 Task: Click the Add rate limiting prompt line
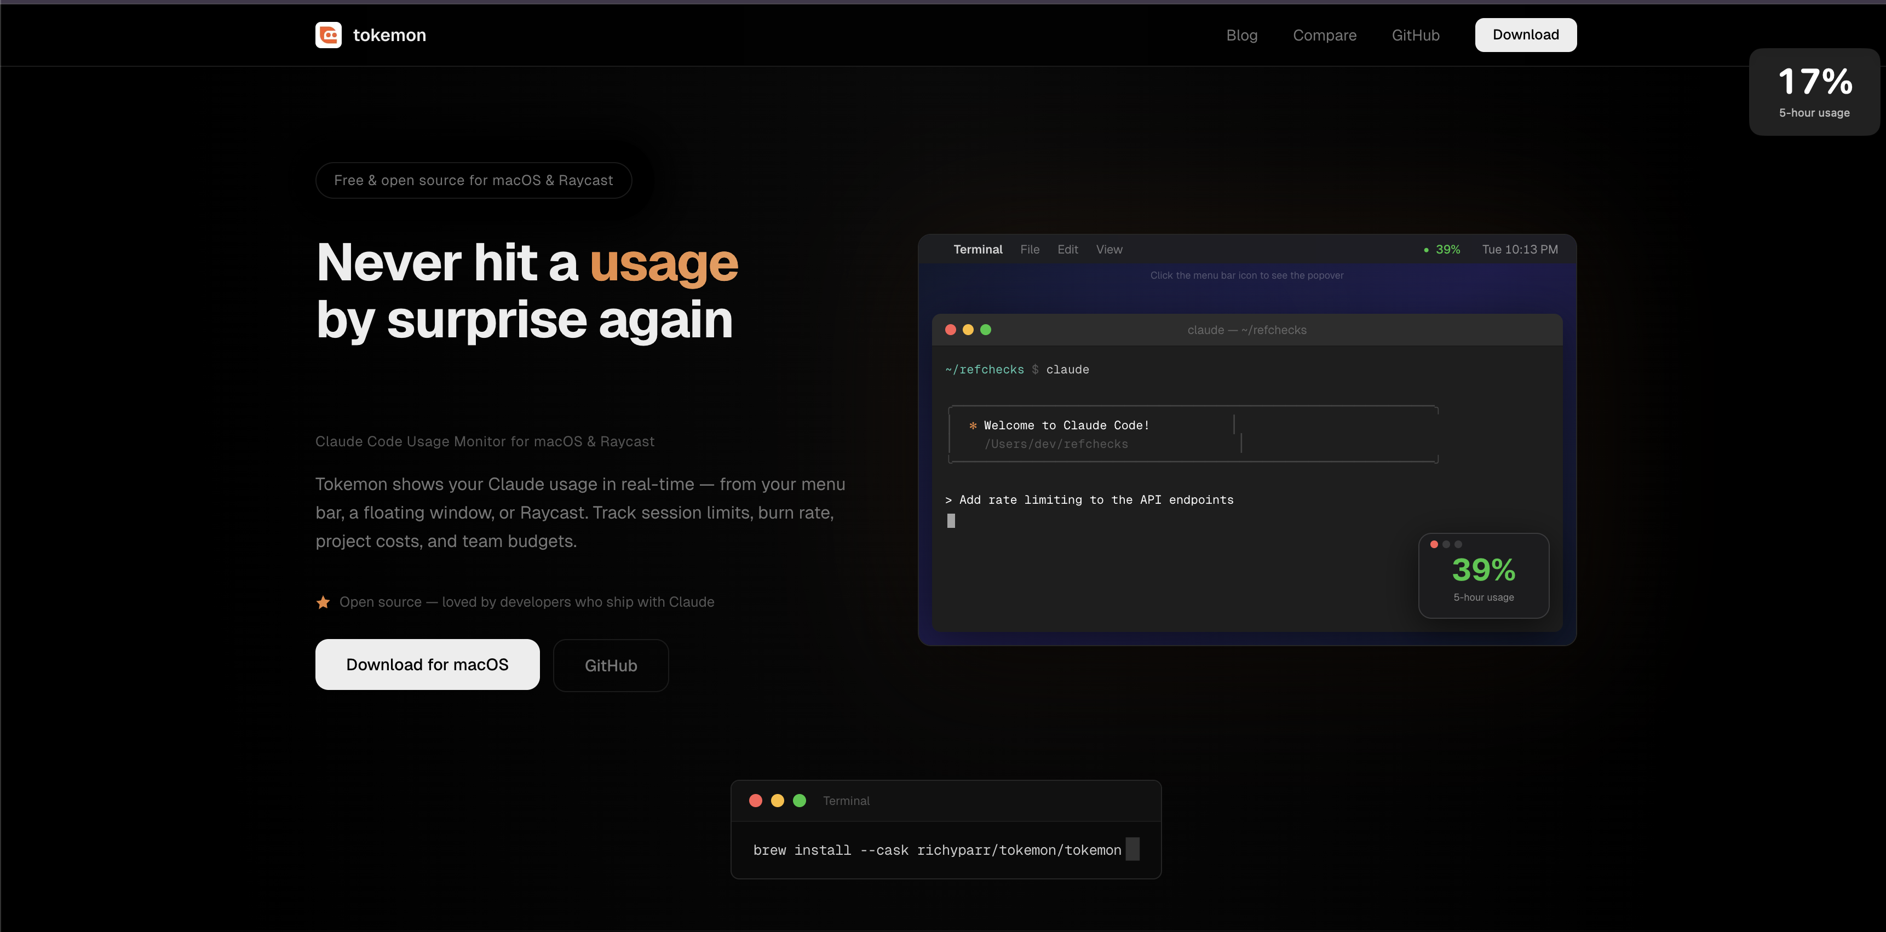point(1089,500)
